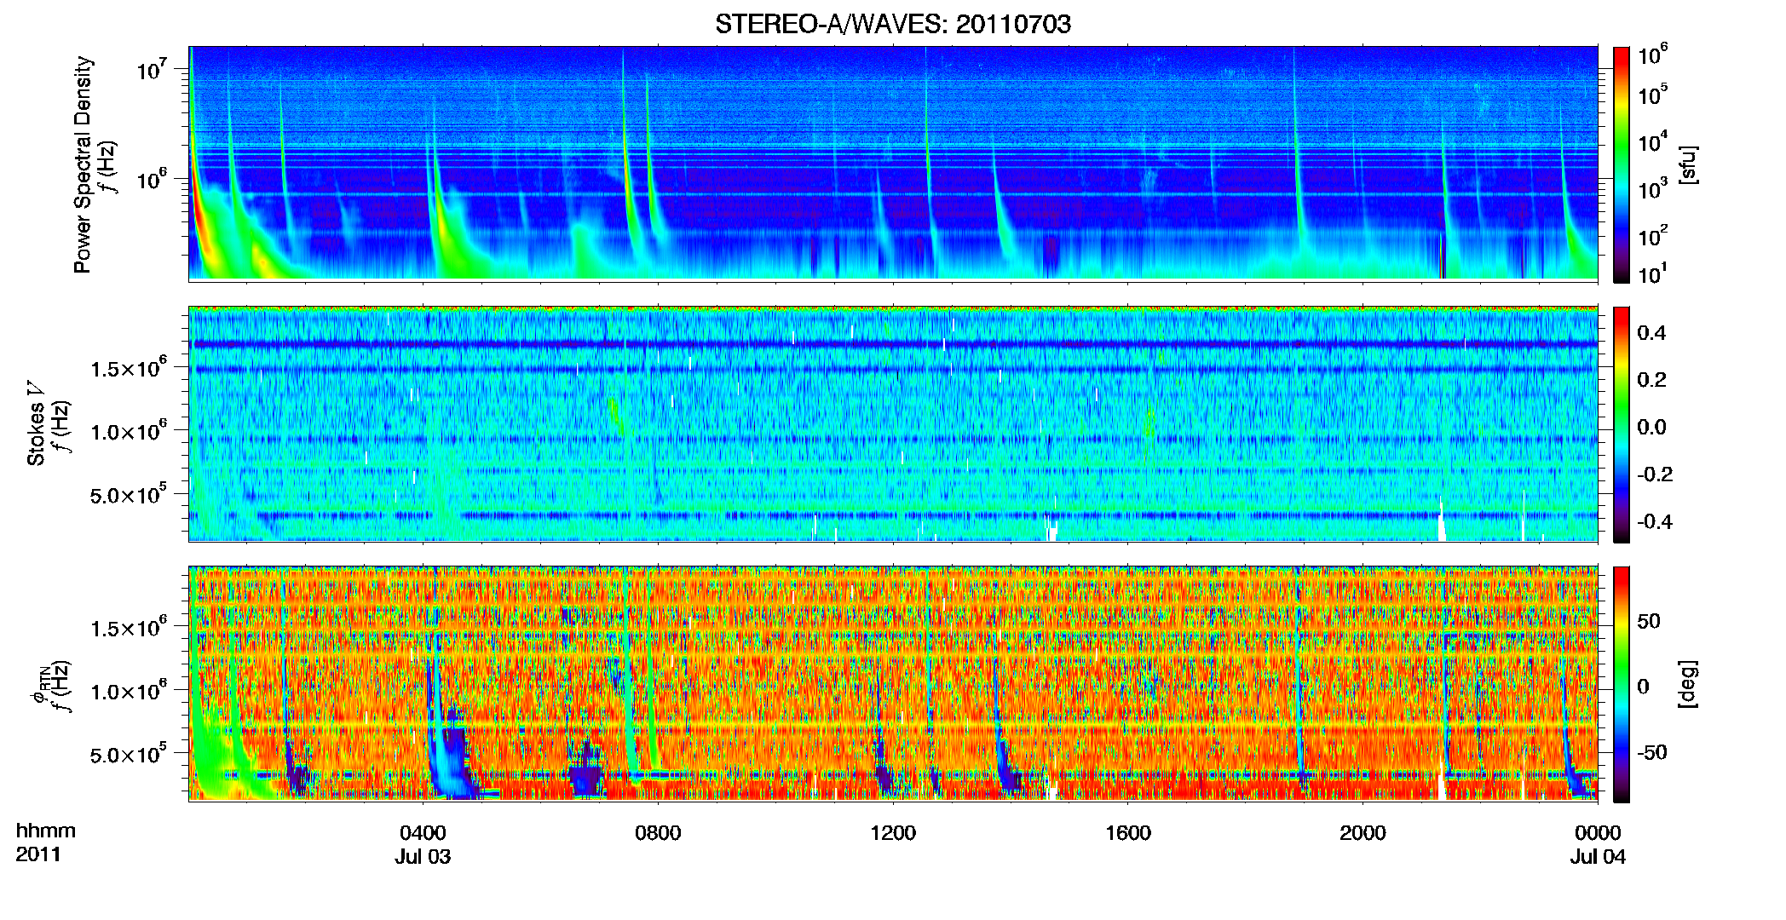The image size is (1786, 920).
Task: Click the "[deg]" color bar unit label
Action: 1687,684
